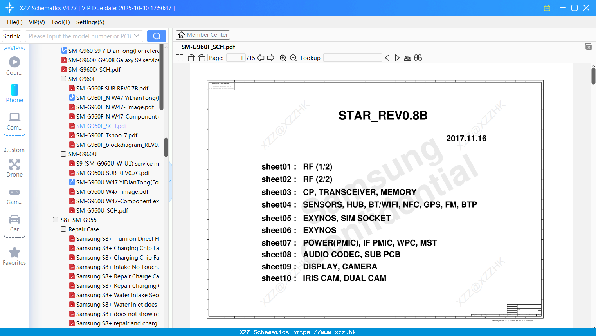Open SM-G960F SUB REV0.7B.pdf
Viewport: 596px width, 336px height.
[x=112, y=88]
